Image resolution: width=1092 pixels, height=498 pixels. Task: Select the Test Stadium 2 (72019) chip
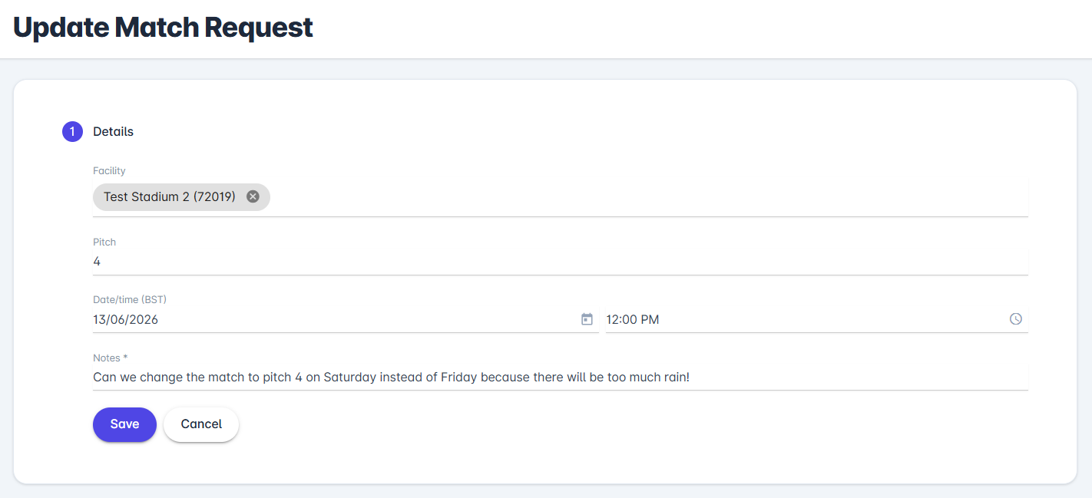point(181,196)
